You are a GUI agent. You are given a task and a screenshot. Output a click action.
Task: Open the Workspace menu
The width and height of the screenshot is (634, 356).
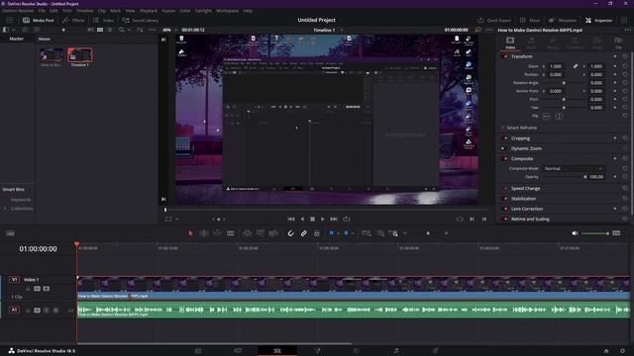[227, 11]
